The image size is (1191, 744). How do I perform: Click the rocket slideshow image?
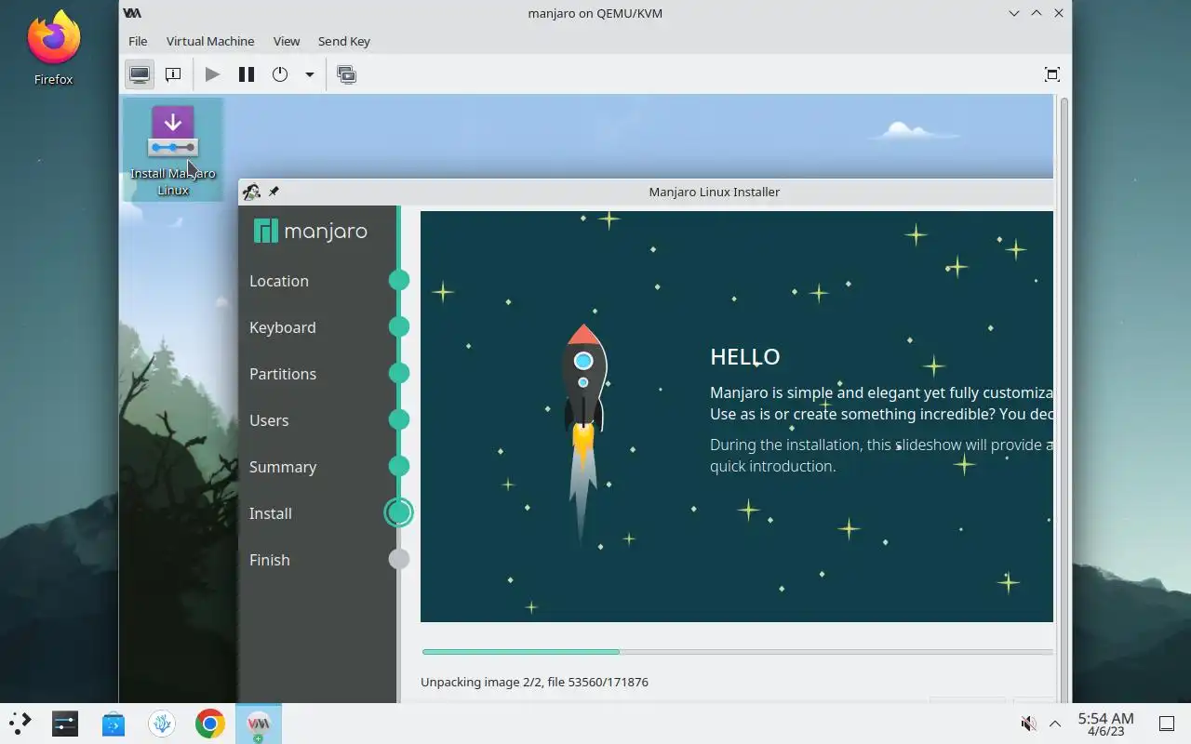[x=583, y=432]
